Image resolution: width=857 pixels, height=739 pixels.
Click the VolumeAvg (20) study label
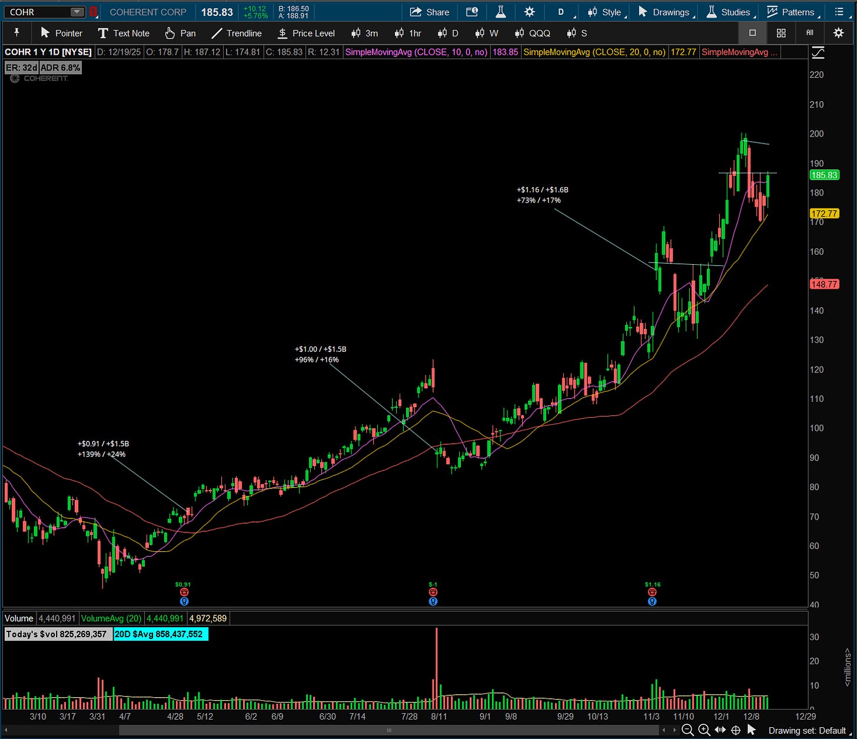pos(111,618)
